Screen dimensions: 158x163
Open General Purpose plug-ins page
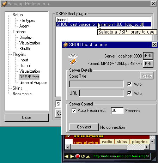(34, 83)
